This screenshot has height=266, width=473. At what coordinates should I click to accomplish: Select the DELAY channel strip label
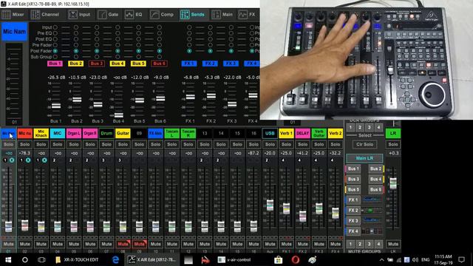click(x=302, y=133)
